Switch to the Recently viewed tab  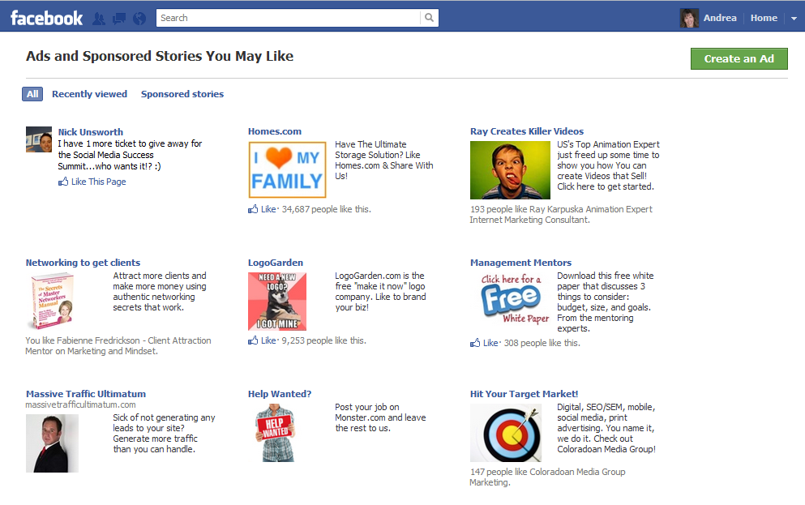click(x=89, y=94)
